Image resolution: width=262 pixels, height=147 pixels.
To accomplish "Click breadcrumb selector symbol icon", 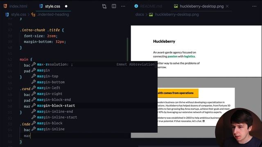I will [x=33, y=15].
